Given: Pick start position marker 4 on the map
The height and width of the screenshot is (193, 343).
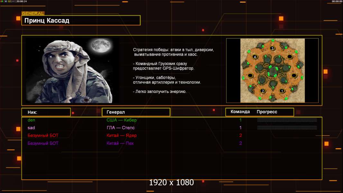Looking at the screenshot, I should (255, 57).
